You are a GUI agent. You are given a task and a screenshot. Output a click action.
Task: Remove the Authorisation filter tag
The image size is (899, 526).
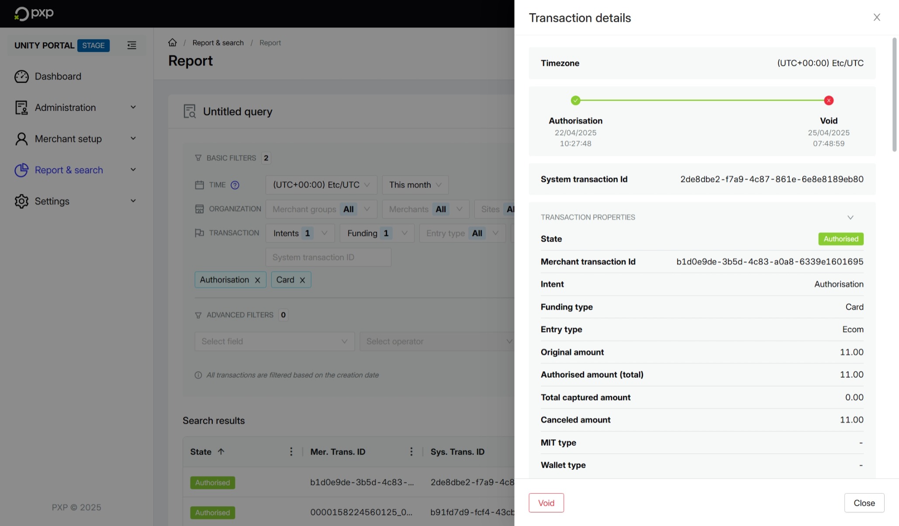click(257, 280)
